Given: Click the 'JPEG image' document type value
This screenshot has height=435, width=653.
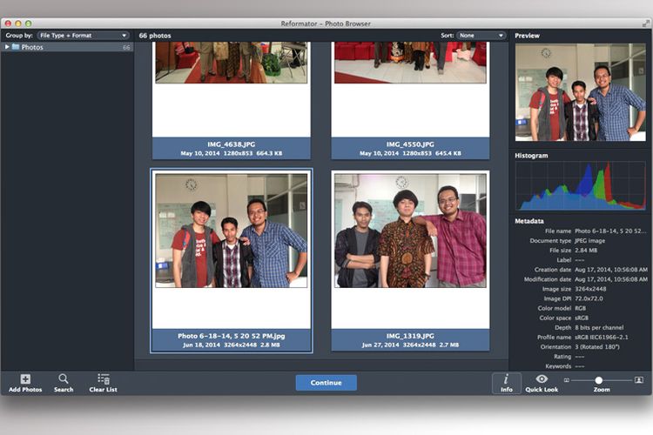Looking at the screenshot, I should [x=589, y=241].
